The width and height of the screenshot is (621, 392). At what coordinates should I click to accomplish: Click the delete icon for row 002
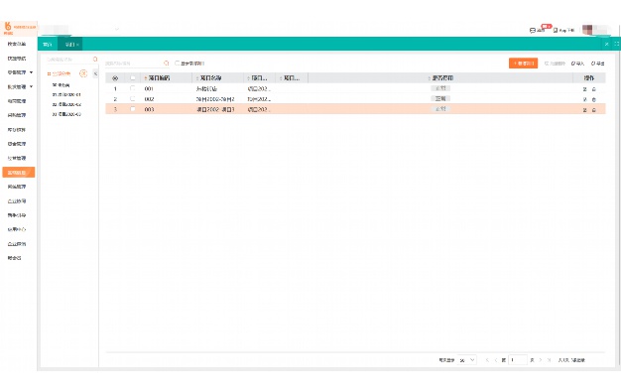[593, 99]
